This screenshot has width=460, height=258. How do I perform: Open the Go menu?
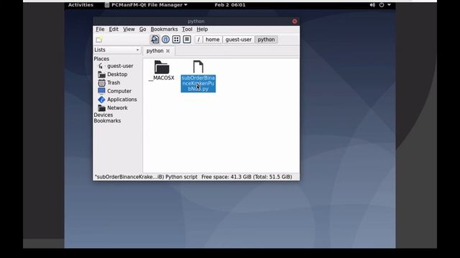click(142, 29)
